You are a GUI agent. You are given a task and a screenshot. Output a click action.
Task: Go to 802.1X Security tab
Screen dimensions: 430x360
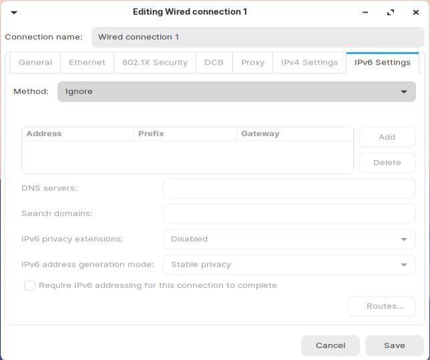[x=155, y=63]
